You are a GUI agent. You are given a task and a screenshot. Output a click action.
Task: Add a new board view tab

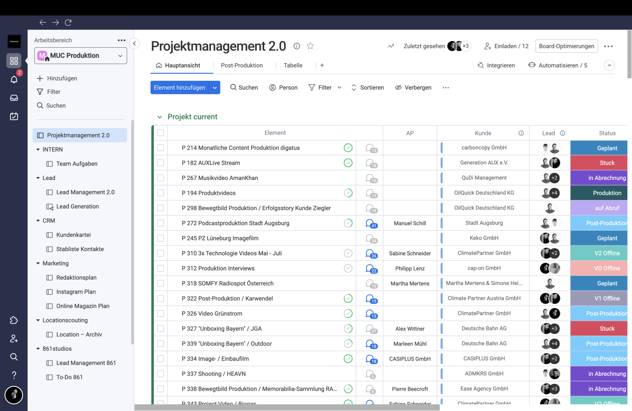point(322,65)
